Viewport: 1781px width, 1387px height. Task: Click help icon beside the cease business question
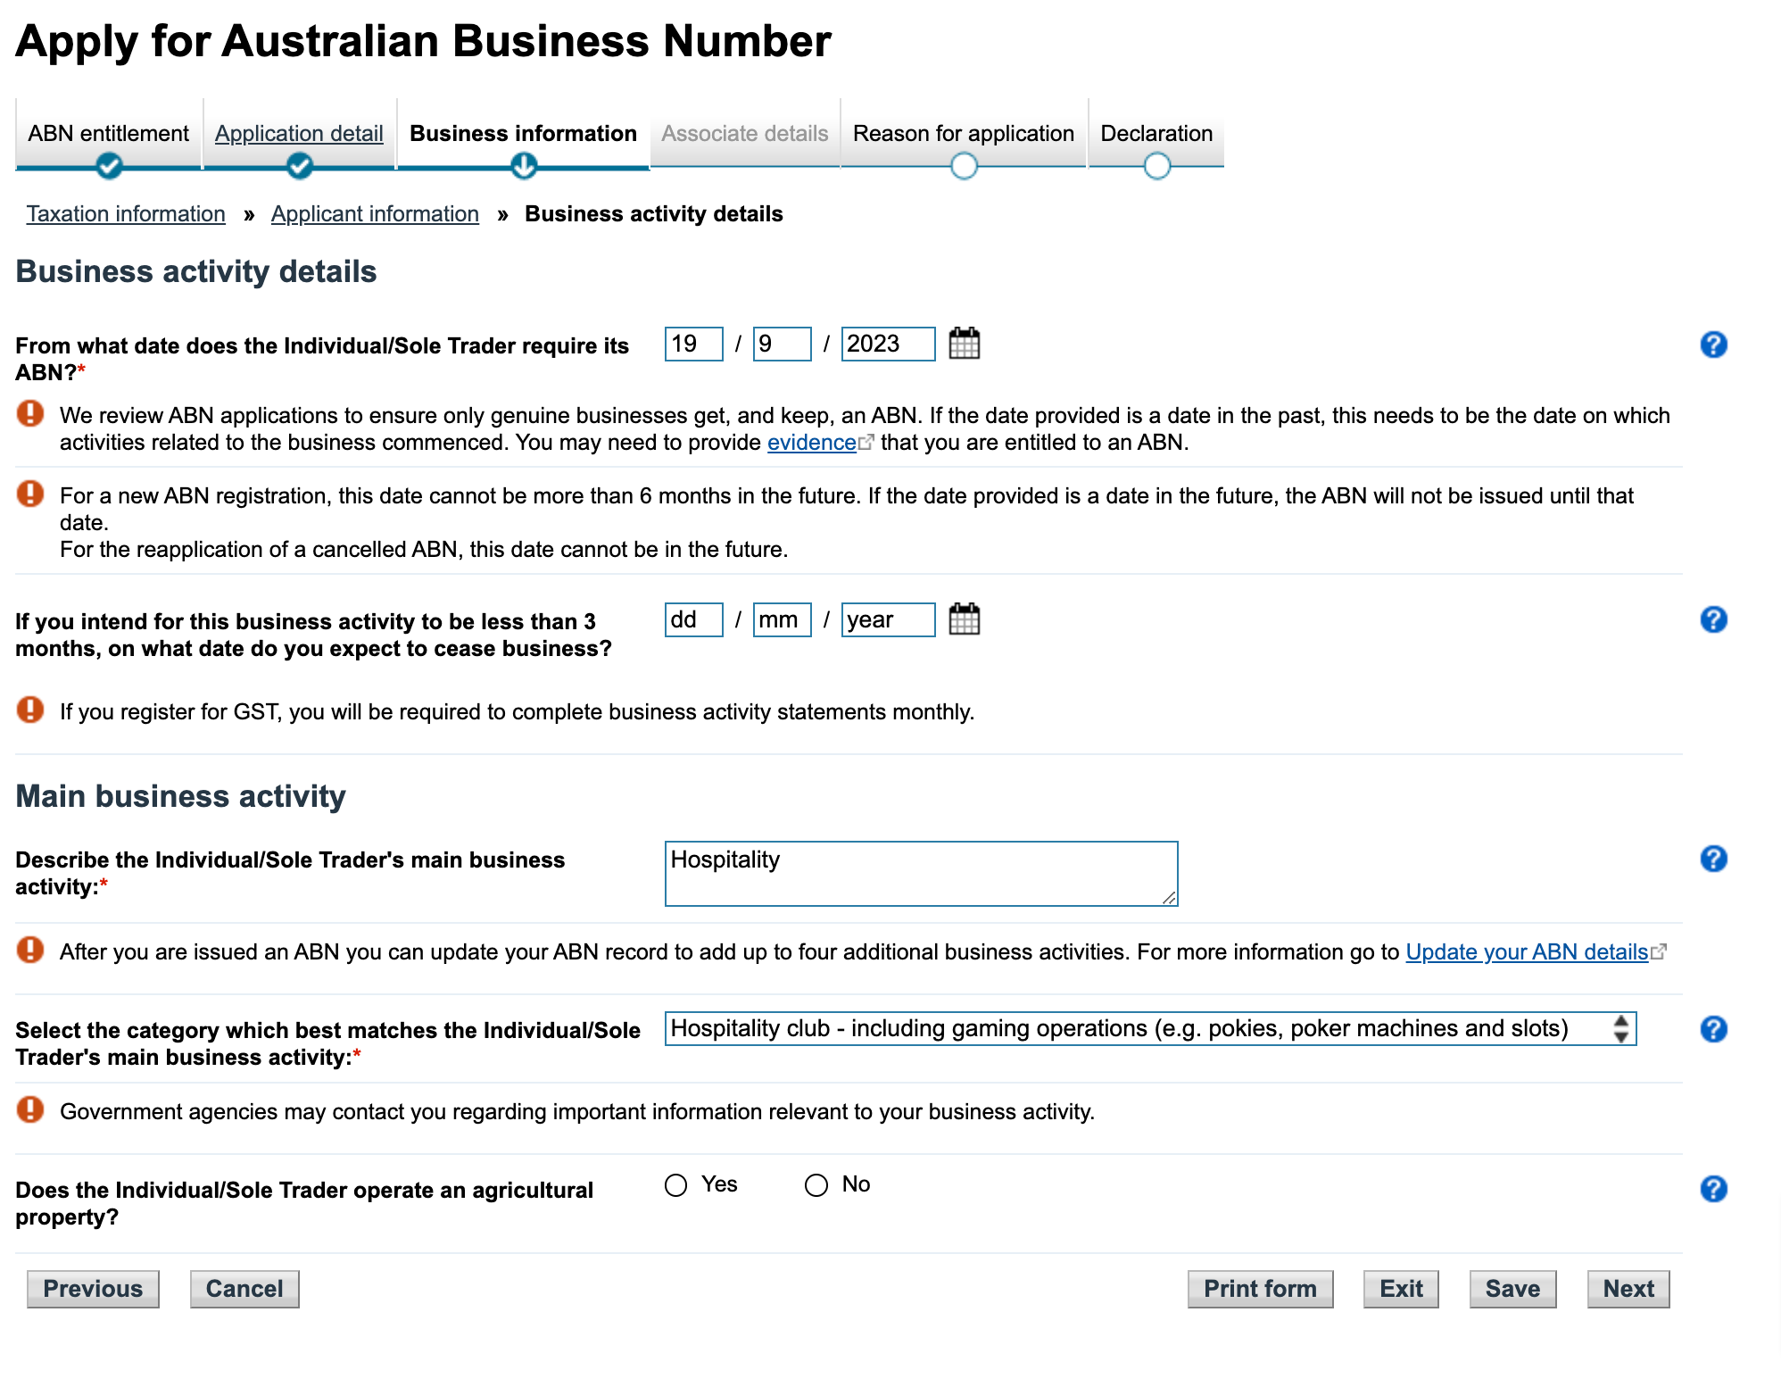tap(1714, 619)
